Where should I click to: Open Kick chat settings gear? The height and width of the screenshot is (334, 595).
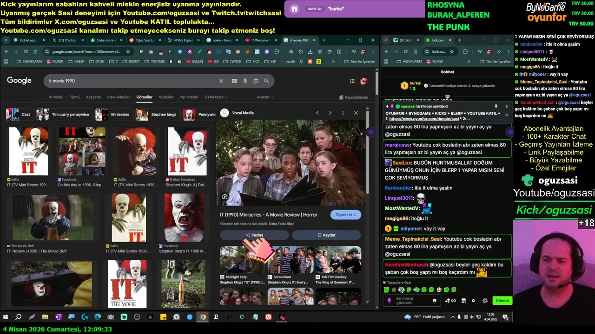(x=473, y=301)
